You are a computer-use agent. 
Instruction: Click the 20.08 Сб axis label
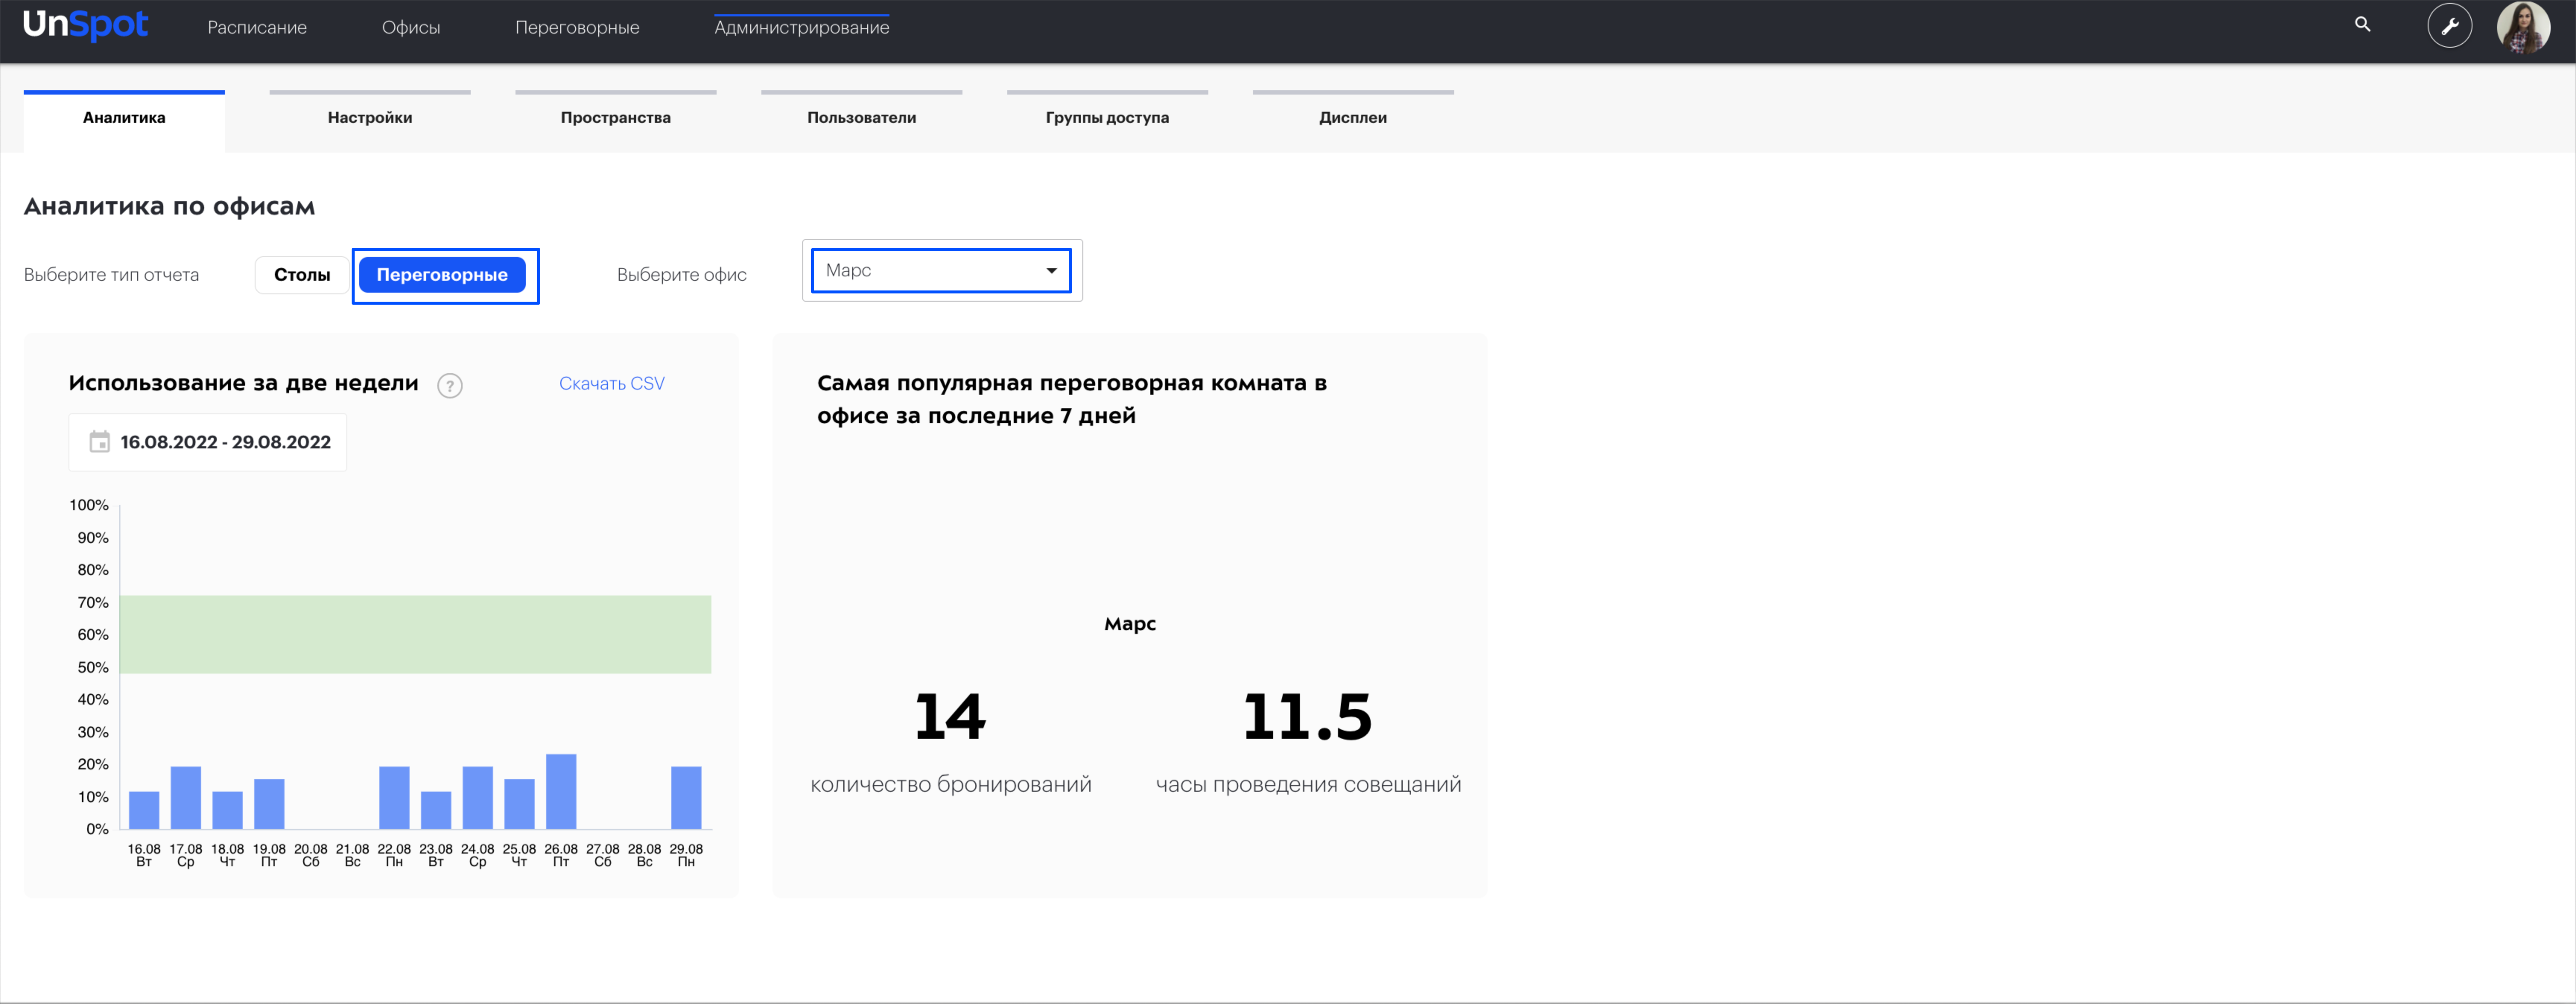coord(311,856)
